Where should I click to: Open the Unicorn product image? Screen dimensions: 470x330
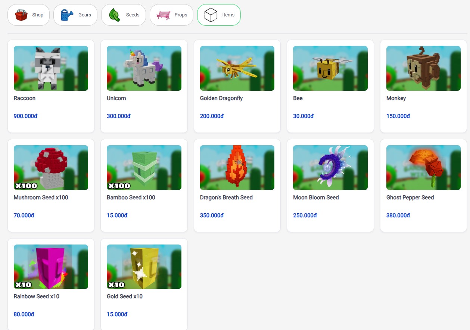pos(144,68)
